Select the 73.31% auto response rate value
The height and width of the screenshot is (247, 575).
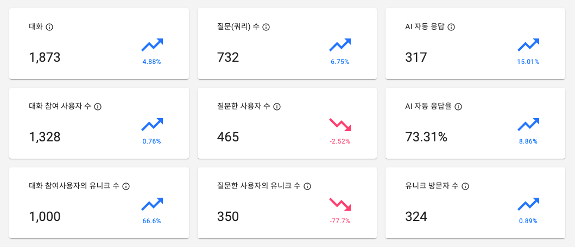426,137
